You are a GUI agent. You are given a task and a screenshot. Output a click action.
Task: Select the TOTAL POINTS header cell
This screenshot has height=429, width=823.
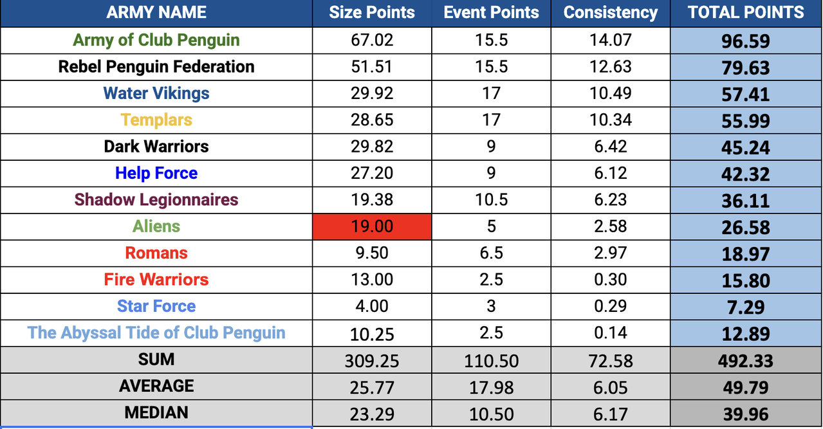(x=746, y=13)
